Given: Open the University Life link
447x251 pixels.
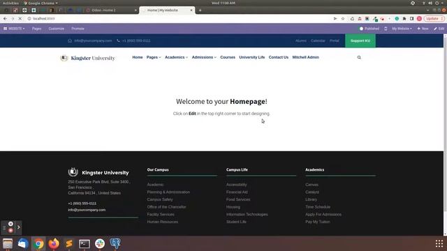Looking at the screenshot, I should tap(251, 57).
